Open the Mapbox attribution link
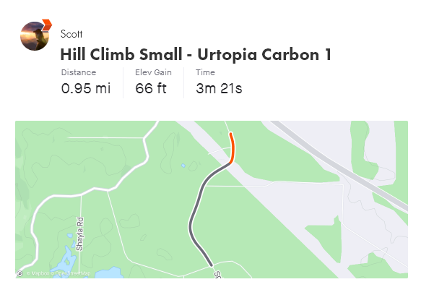The image size is (421, 295). point(38,273)
